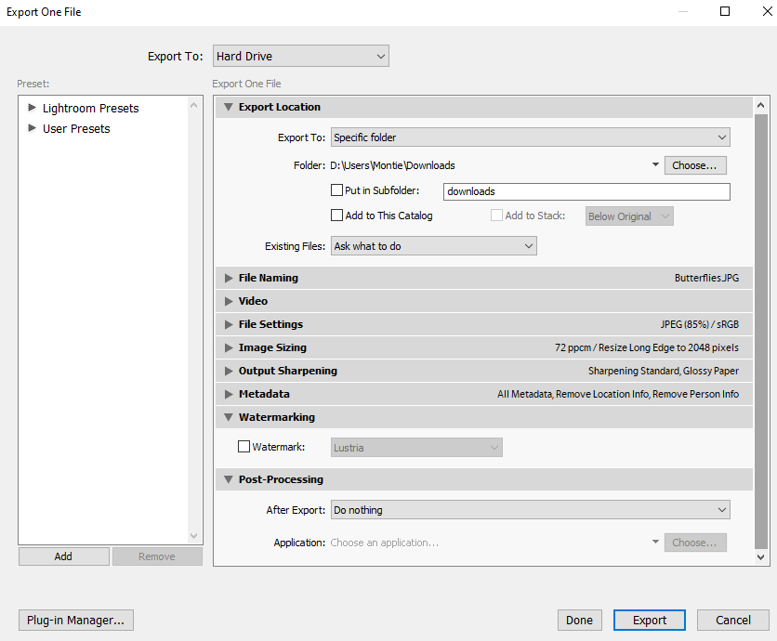Viewport: 777px width, 641px height.
Task: Expand the File Settings section
Action: pyautogui.click(x=229, y=323)
